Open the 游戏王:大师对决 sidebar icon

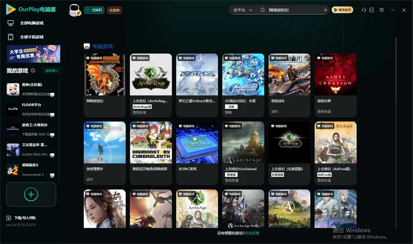(x=13, y=129)
